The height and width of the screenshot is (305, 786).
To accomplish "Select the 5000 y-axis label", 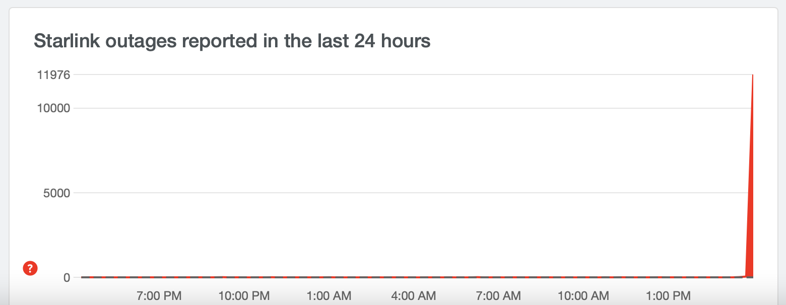I will 56,193.
